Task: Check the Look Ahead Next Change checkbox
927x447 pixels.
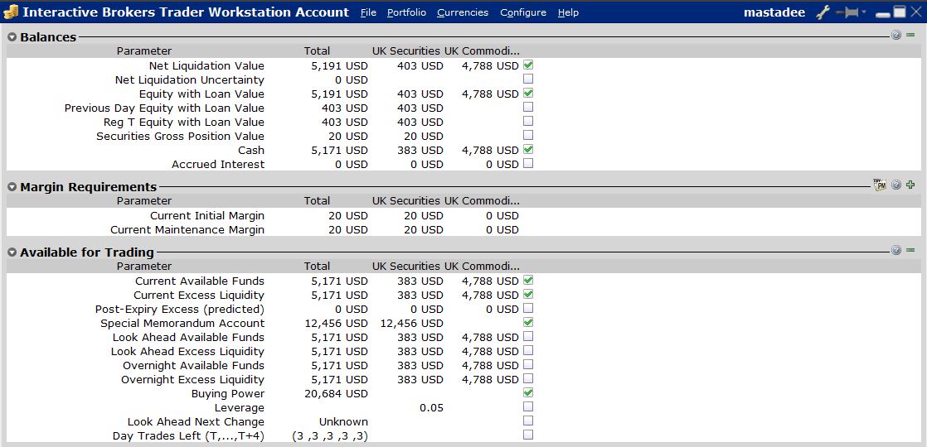Action: pyautogui.click(x=528, y=421)
